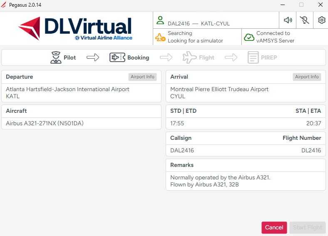328x236 pixels.
Task: Click the 20:37 arrival time
Action: coord(313,124)
